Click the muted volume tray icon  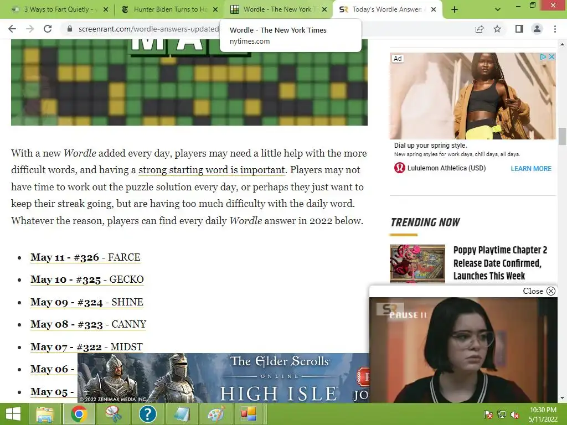pyautogui.click(x=515, y=414)
